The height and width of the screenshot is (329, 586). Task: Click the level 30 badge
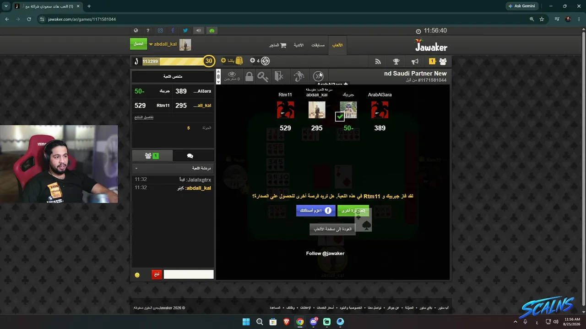[209, 61]
